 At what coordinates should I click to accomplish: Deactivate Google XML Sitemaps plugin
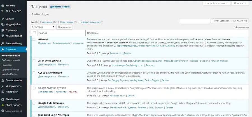47,107
